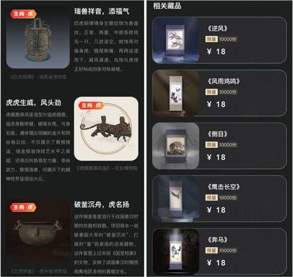This screenshot has height=277, width=293.
Task: Click the 生肖·虎 badge on the bell image
Action: click(x=23, y=14)
